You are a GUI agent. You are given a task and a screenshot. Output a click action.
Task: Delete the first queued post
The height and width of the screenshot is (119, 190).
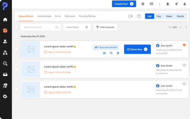118,53
